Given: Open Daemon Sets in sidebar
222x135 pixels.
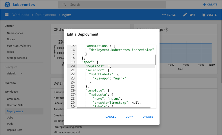Looking at the screenshot, I should 15,105.
